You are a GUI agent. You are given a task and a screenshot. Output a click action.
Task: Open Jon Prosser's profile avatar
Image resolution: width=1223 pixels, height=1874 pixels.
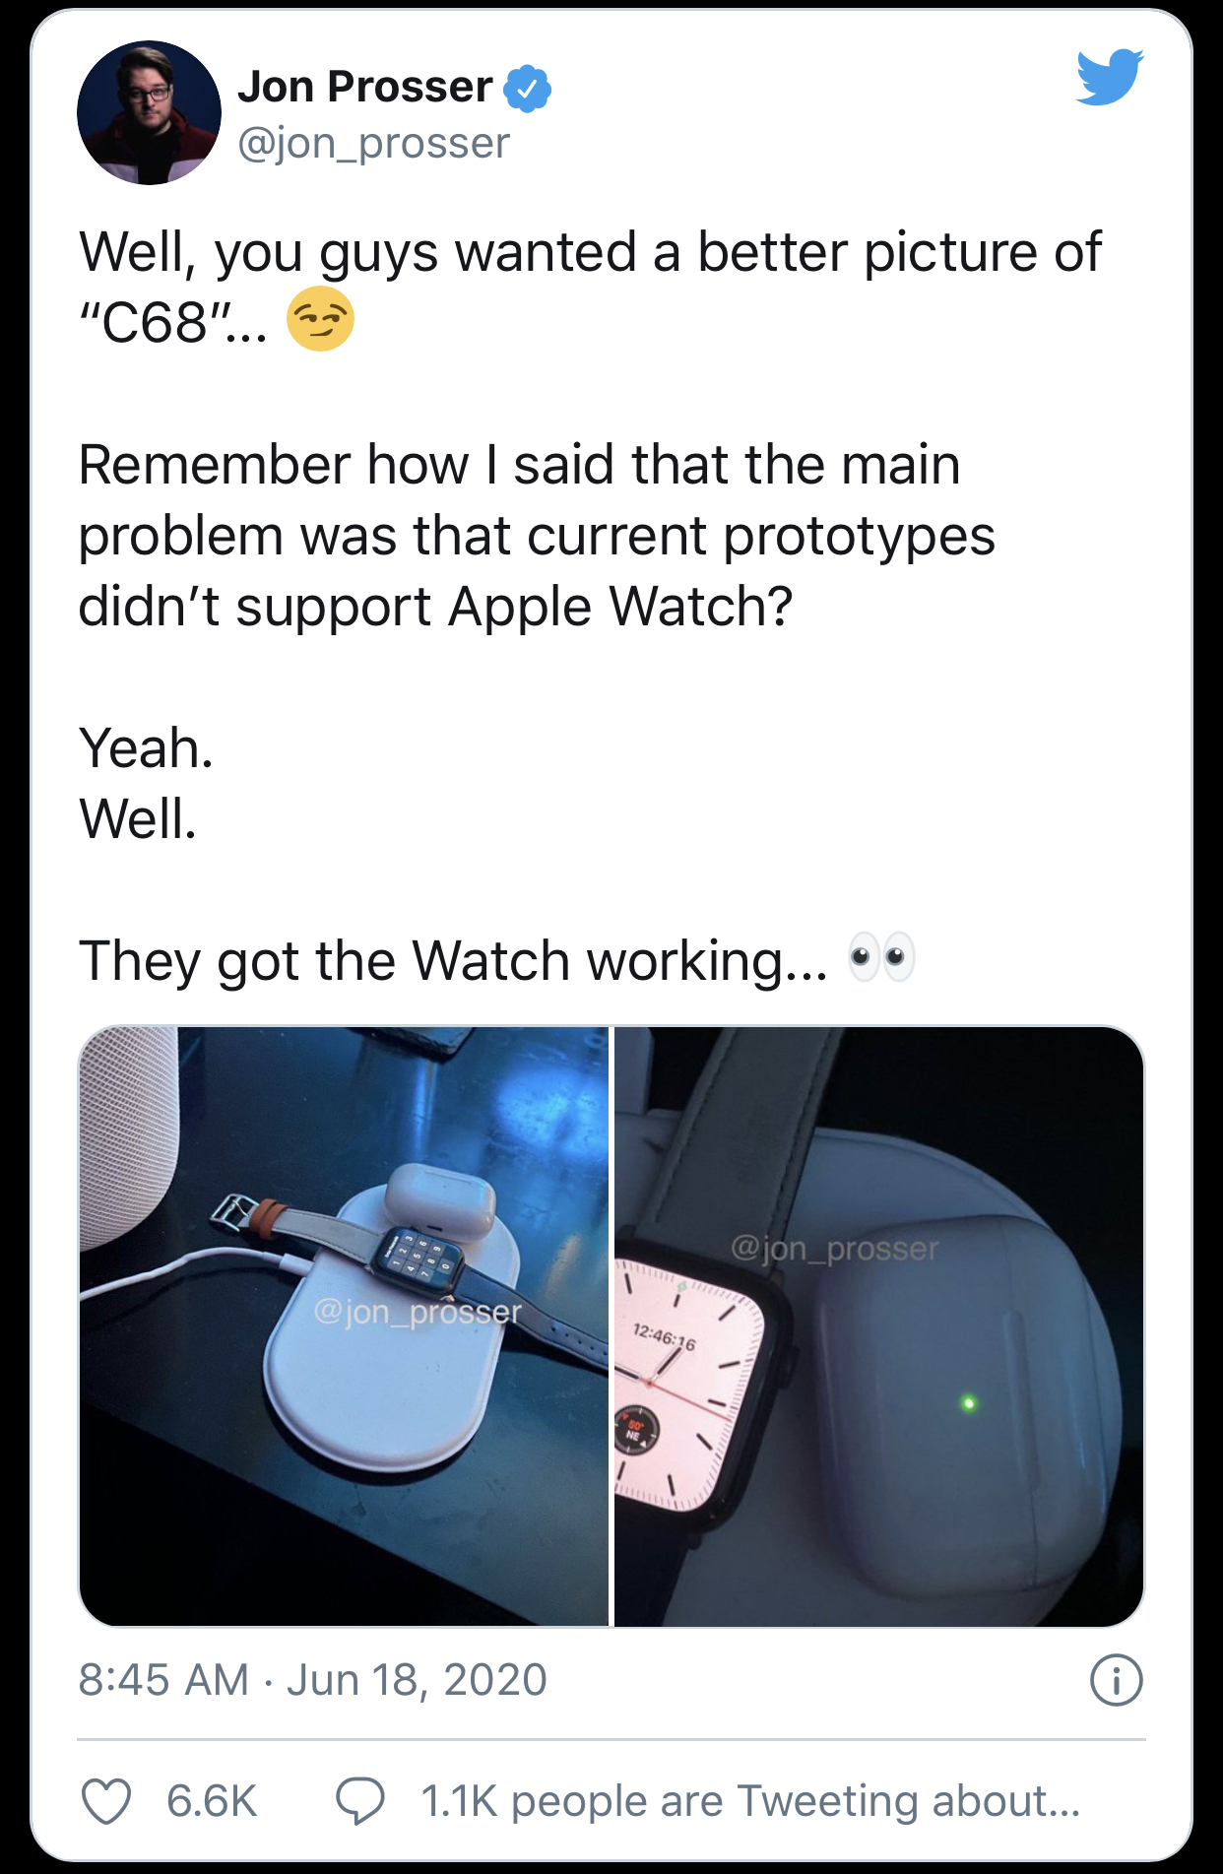point(149,112)
